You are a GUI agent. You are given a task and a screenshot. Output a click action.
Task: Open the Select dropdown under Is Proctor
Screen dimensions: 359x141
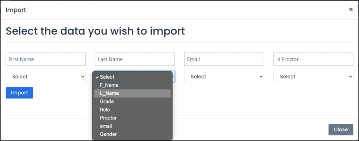point(313,76)
